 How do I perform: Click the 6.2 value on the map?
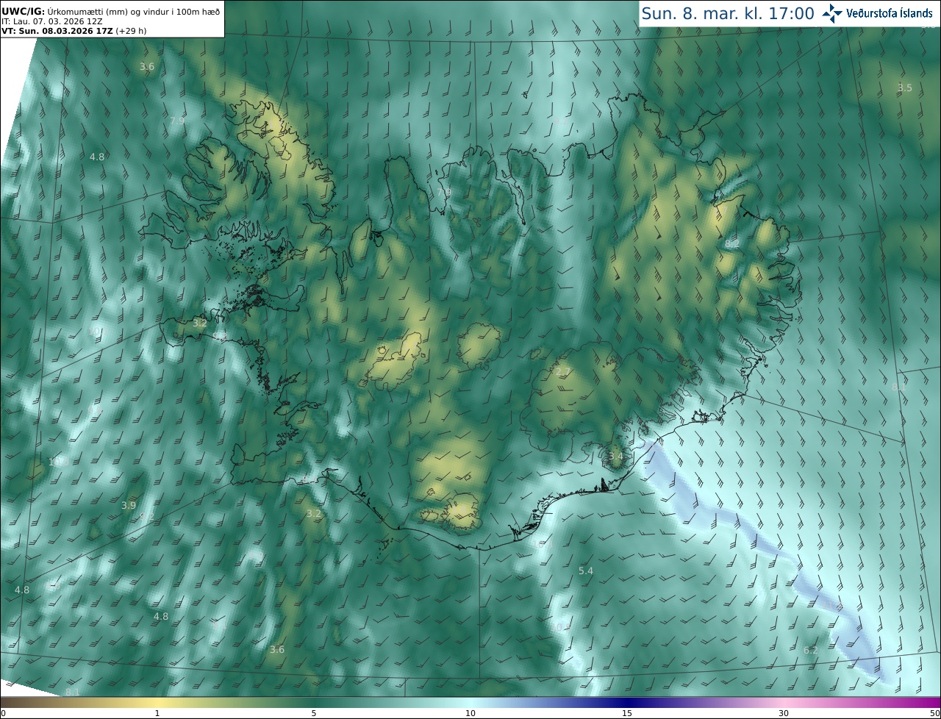(810, 650)
